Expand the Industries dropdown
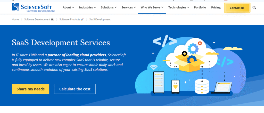 coord(88,7)
